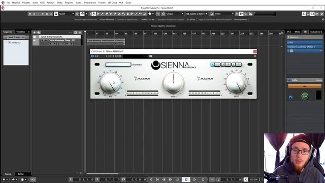The width and height of the screenshot is (325, 183).
Task: Toggle global Mute M button
Action: pyautogui.click(x=30, y=14)
